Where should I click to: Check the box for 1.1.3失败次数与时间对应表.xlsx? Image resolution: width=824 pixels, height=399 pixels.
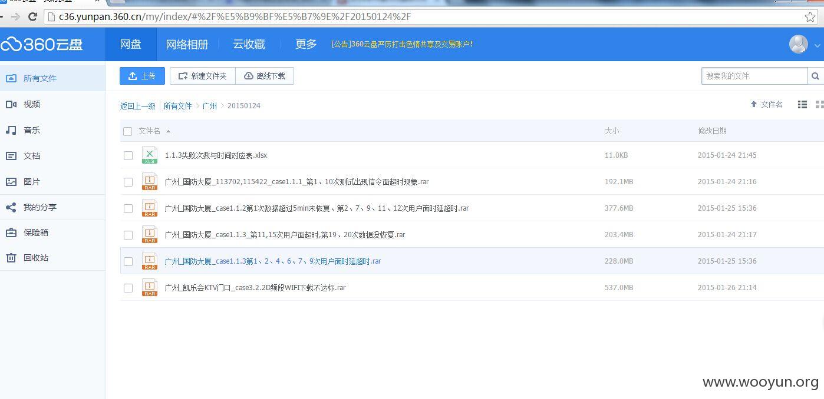click(128, 155)
